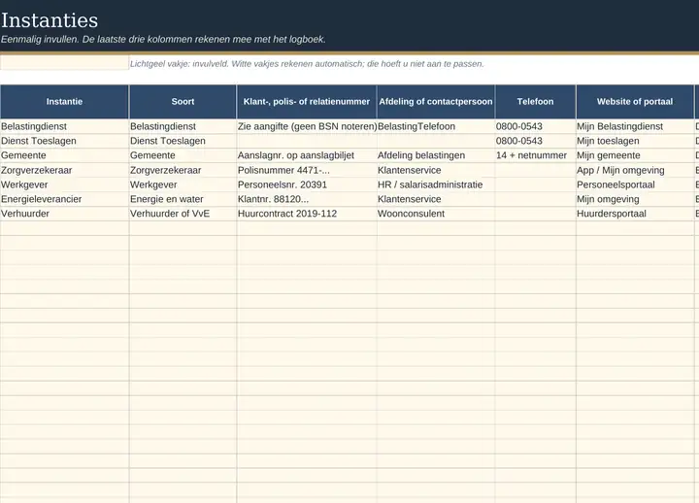The width and height of the screenshot is (699, 503).
Task: Select Gemeente in Soort column
Action: [x=183, y=155]
